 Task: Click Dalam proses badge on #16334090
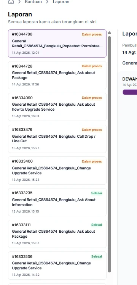click(x=92, y=98)
